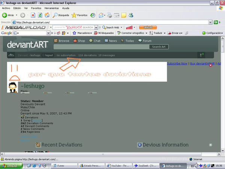This screenshot has height=169, width=225.
Task: Click the orange upload button
Action: tap(148, 27)
